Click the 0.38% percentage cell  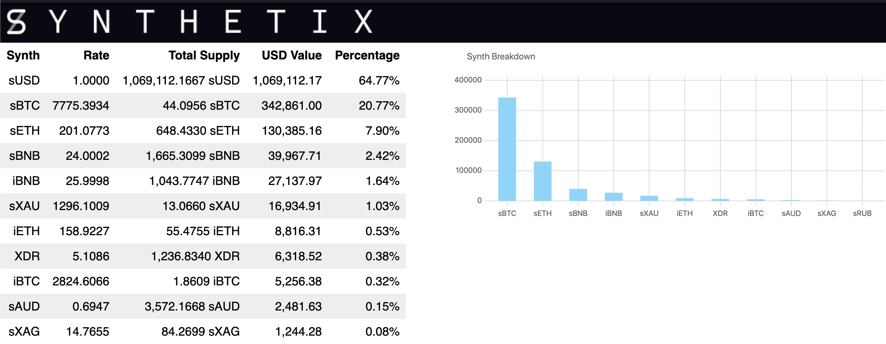(382, 256)
